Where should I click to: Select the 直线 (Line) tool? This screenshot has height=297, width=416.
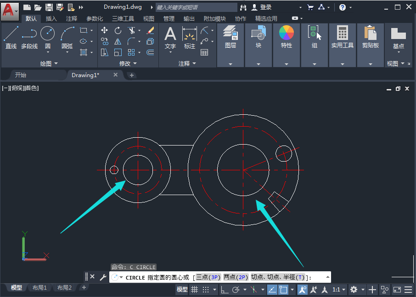11,37
